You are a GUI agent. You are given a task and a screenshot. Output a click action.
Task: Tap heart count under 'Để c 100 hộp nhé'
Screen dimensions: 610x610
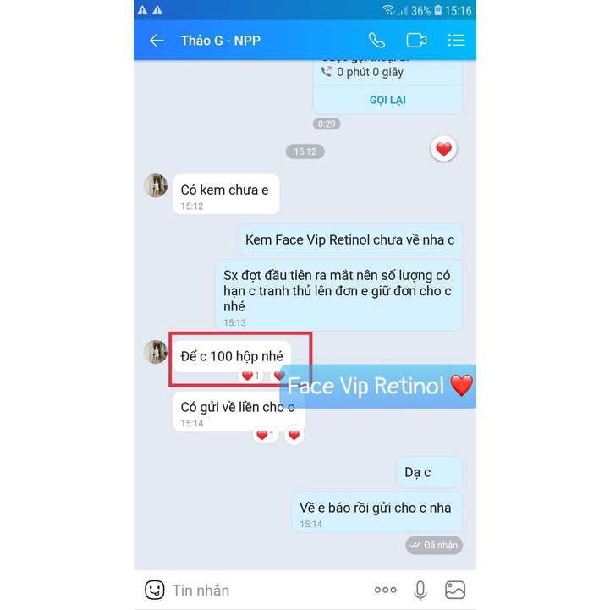coord(250,376)
